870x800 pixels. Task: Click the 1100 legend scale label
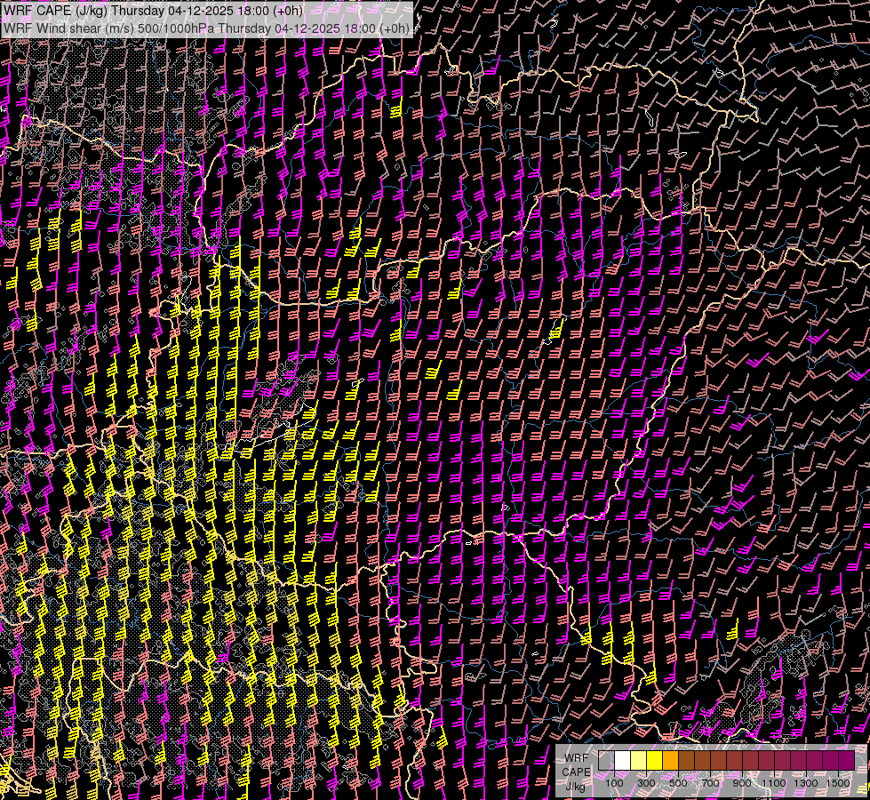(x=773, y=783)
